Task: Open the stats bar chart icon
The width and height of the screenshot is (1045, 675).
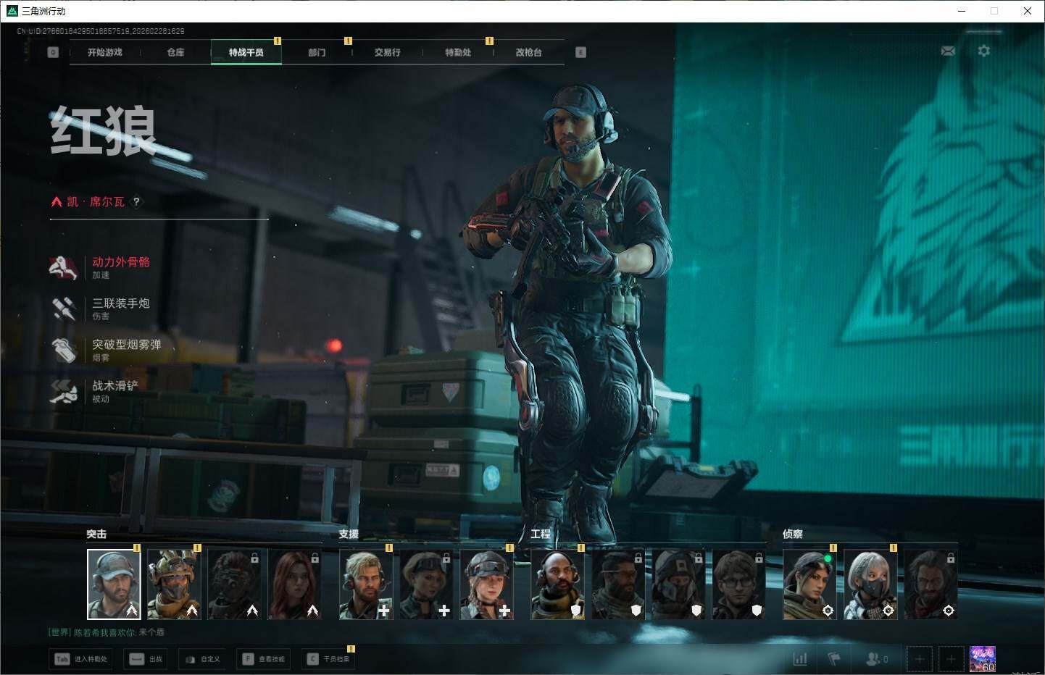Action: [800, 659]
